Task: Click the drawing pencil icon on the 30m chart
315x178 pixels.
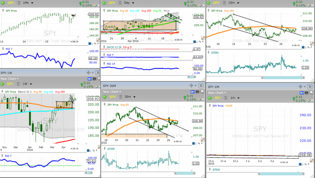Action: 203,140
